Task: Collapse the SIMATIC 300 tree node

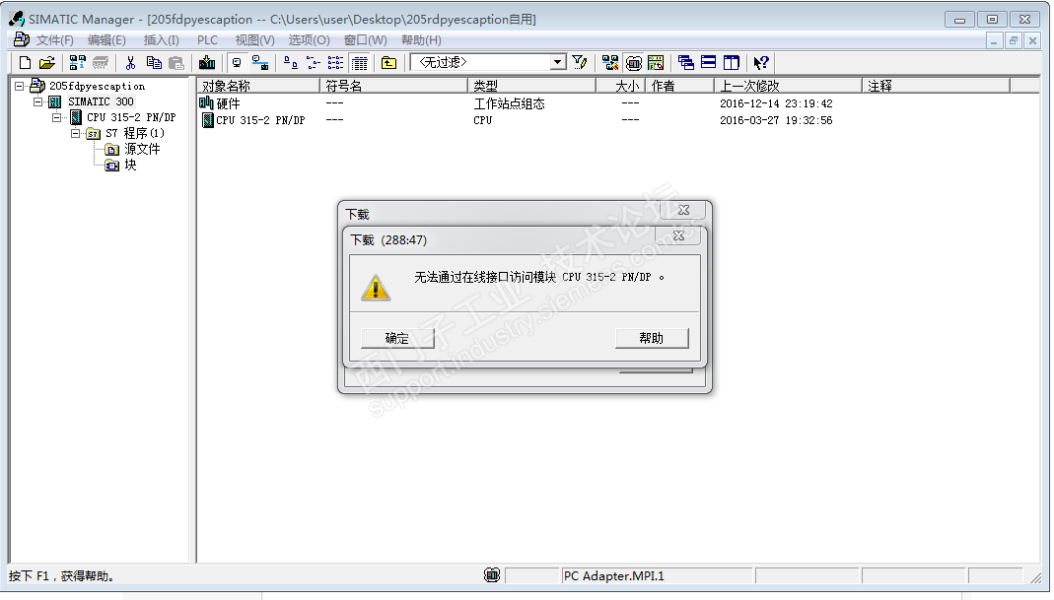Action: pos(38,101)
